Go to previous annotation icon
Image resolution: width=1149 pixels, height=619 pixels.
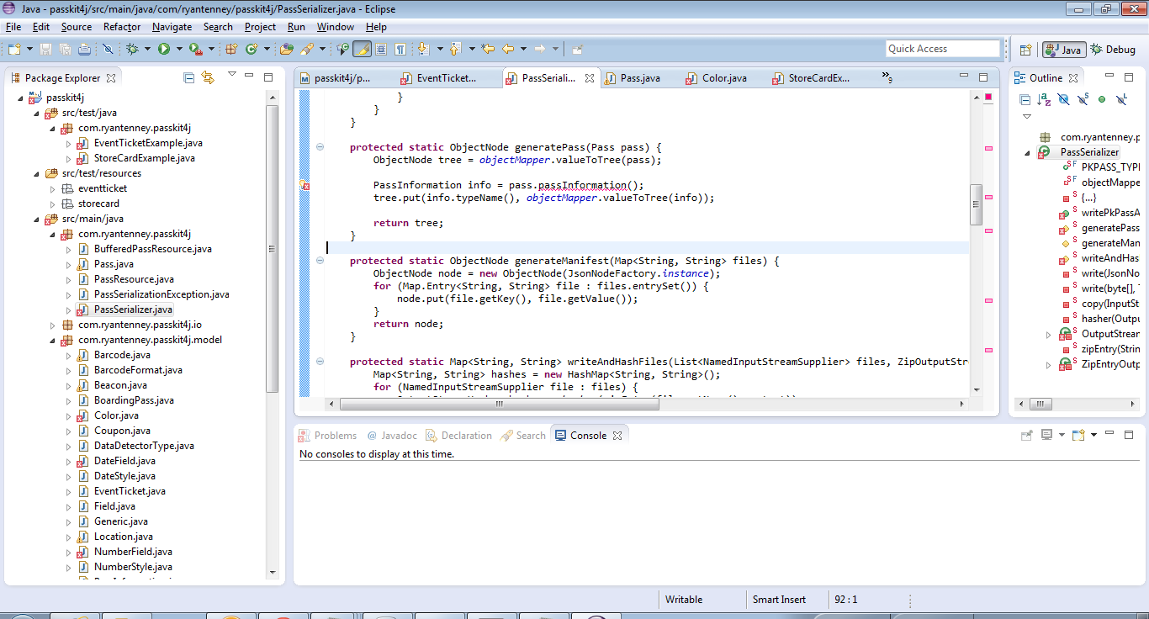[x=455, y=49]
